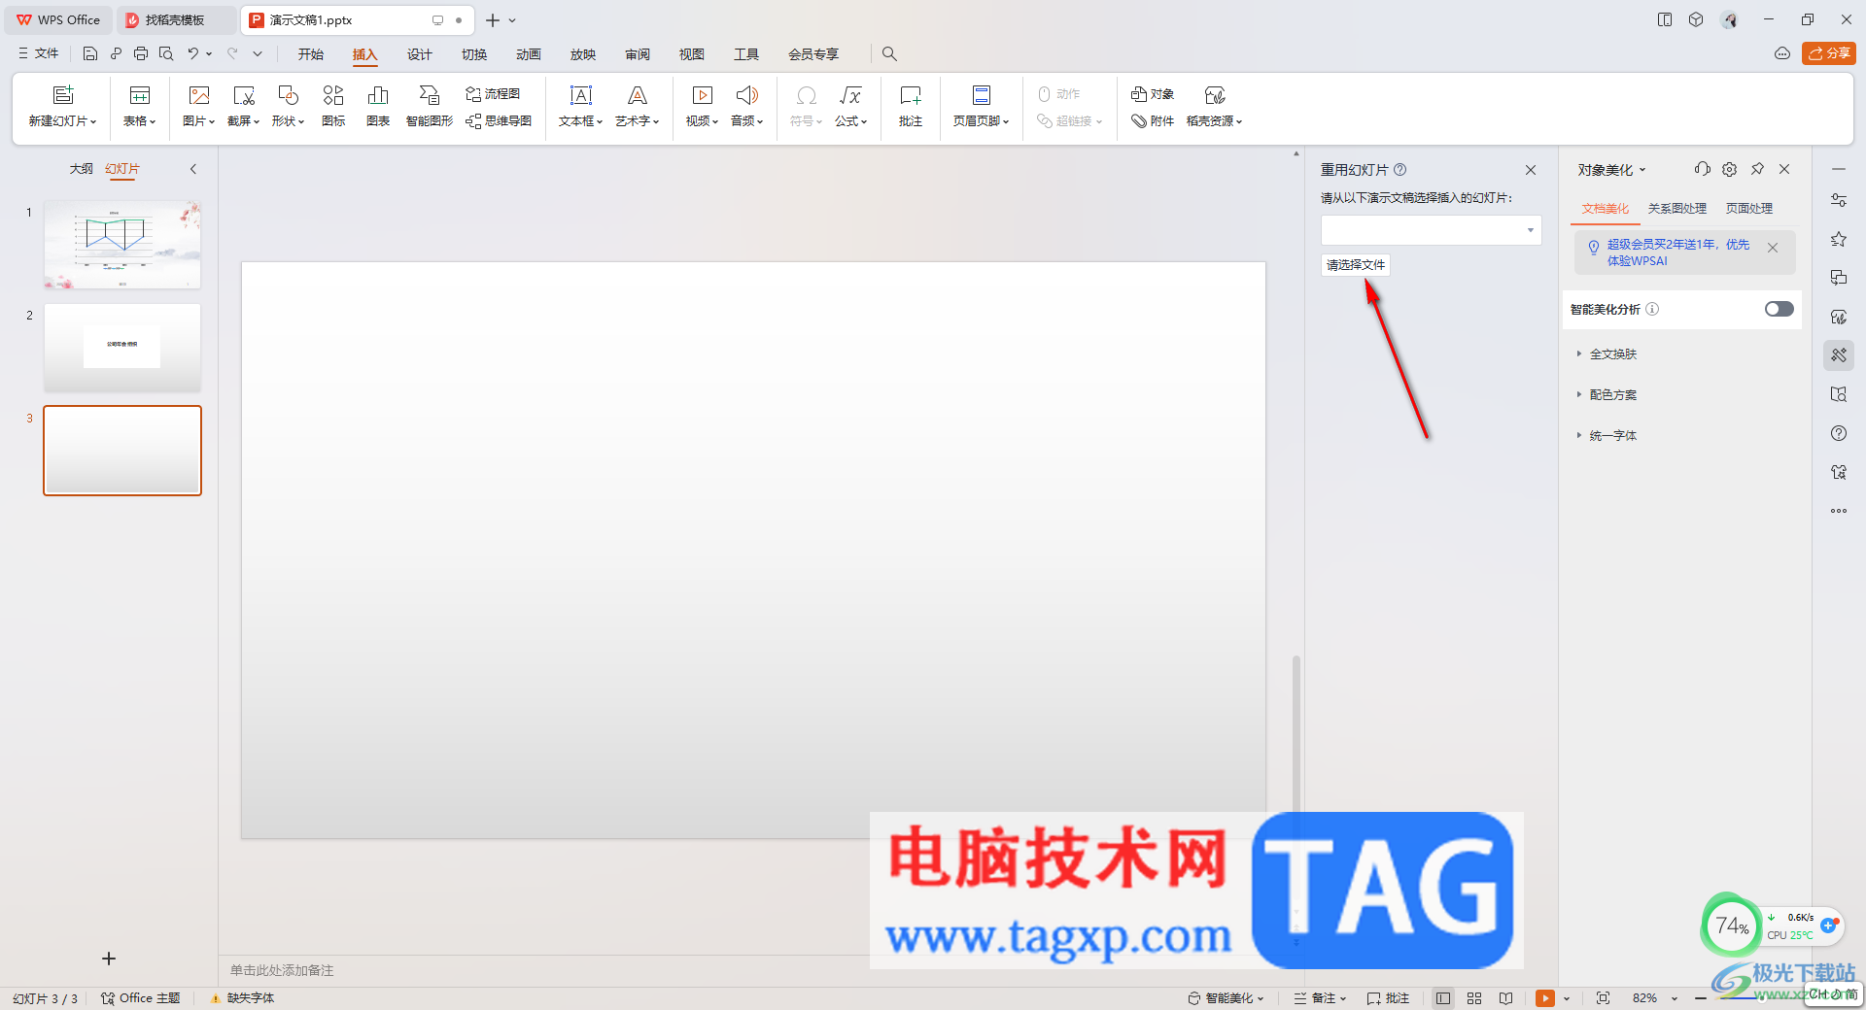Insert a chart with 图表 button
Image resolution: width=1866 pixels, height=1010 pixels.
point(378,106)
